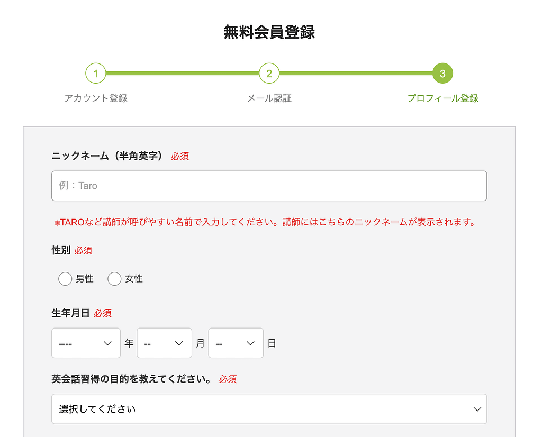Screen dimensions: 542x437
Task: Open the birth year dropdown showing ----
Action: pos(86,343)
